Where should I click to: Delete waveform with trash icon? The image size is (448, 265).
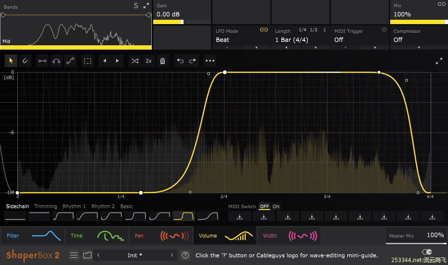click(x=162, y=61)
